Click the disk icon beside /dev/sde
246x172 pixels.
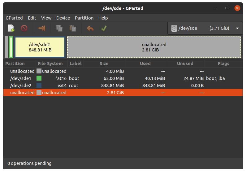point(174,28)
